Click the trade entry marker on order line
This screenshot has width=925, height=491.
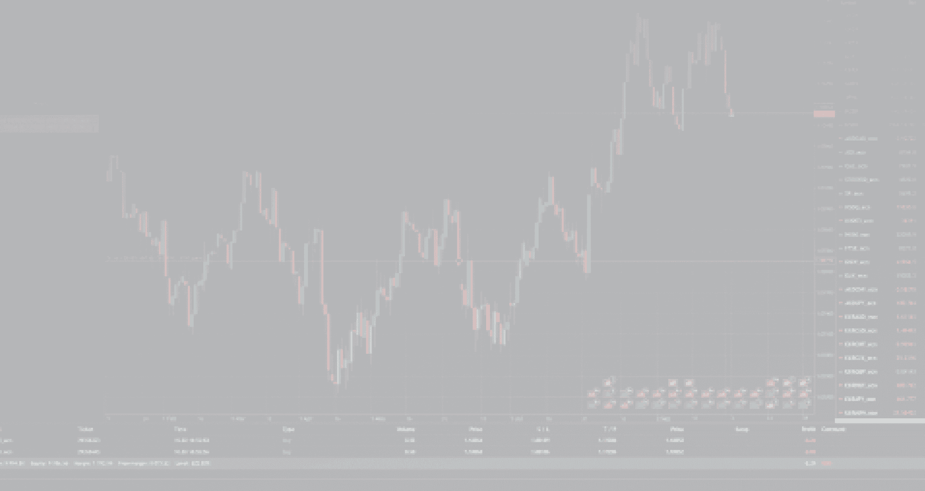[x=459, y=261]
